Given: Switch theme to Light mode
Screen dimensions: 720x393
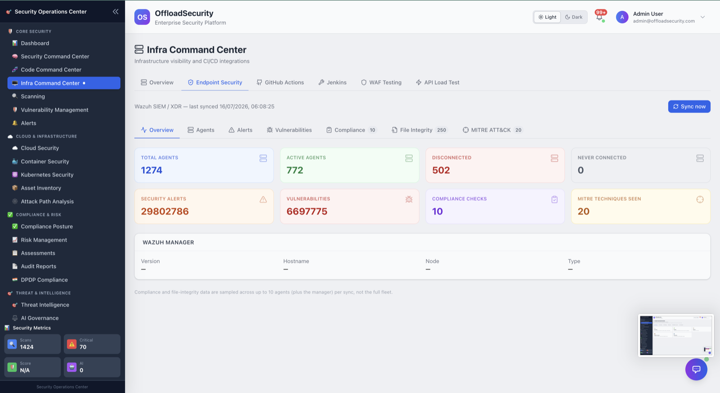Looking at the screenshot, I should (547, 17).
